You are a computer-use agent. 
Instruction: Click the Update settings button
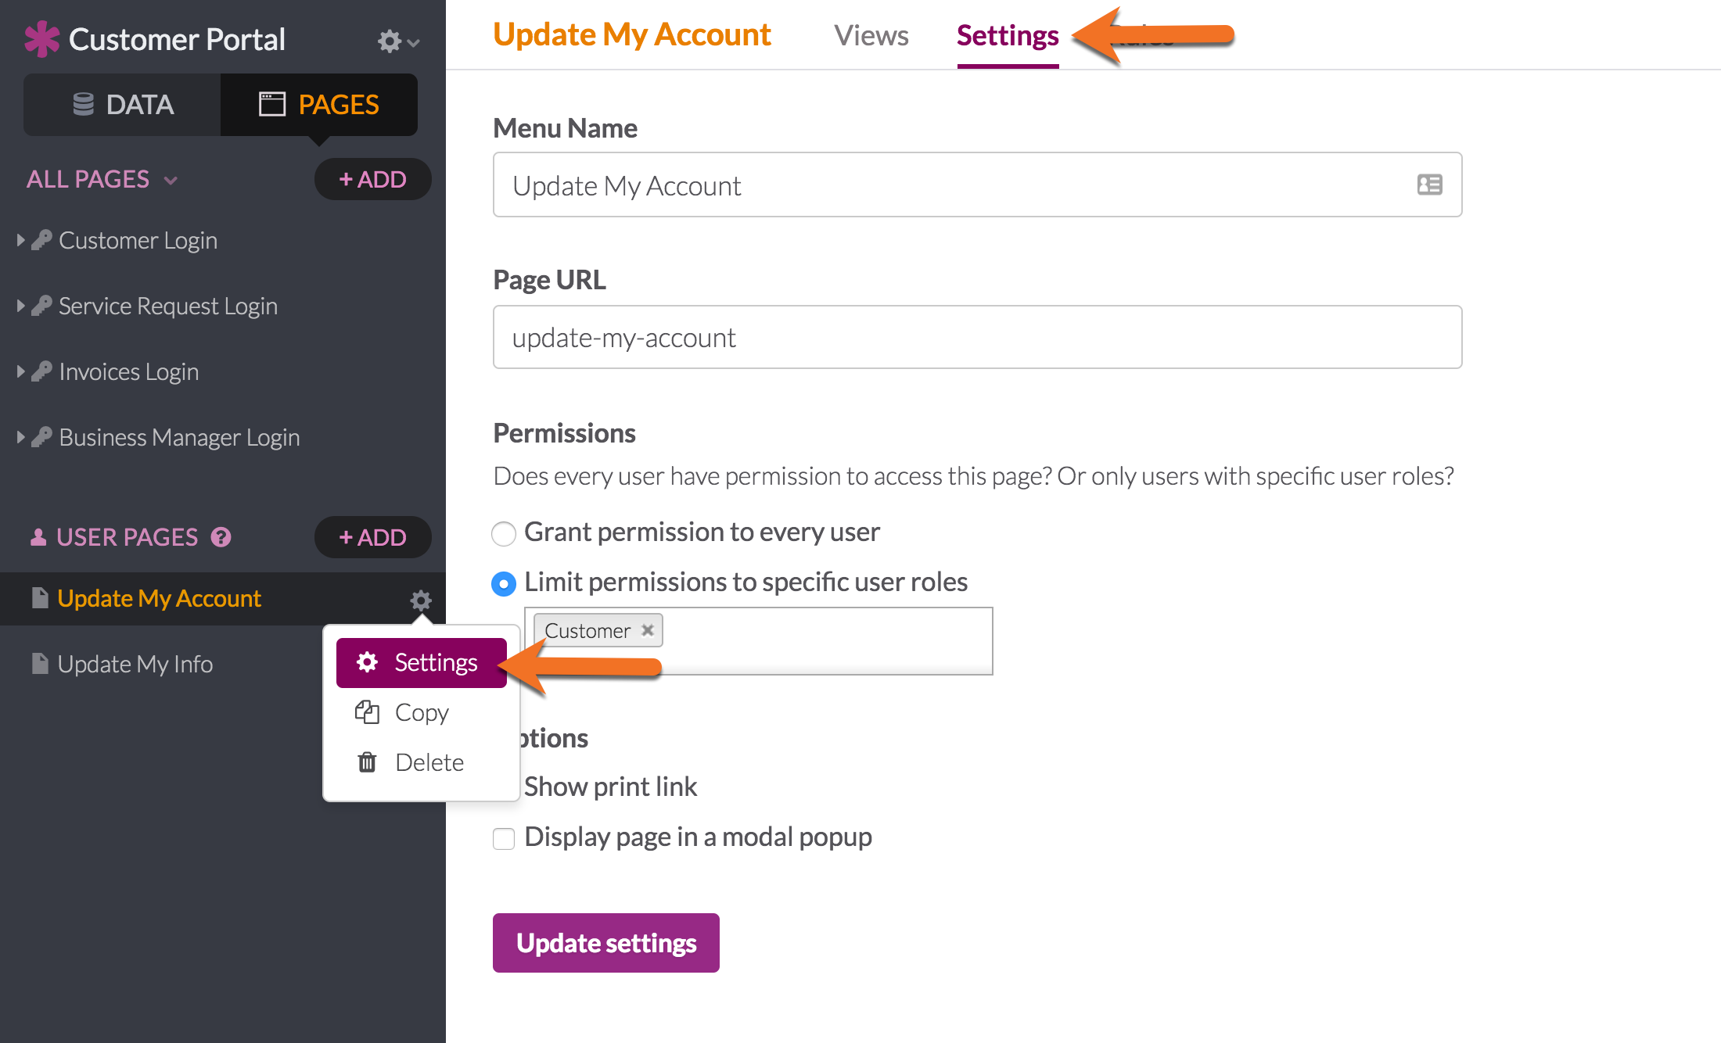click(x=605, y=943)
